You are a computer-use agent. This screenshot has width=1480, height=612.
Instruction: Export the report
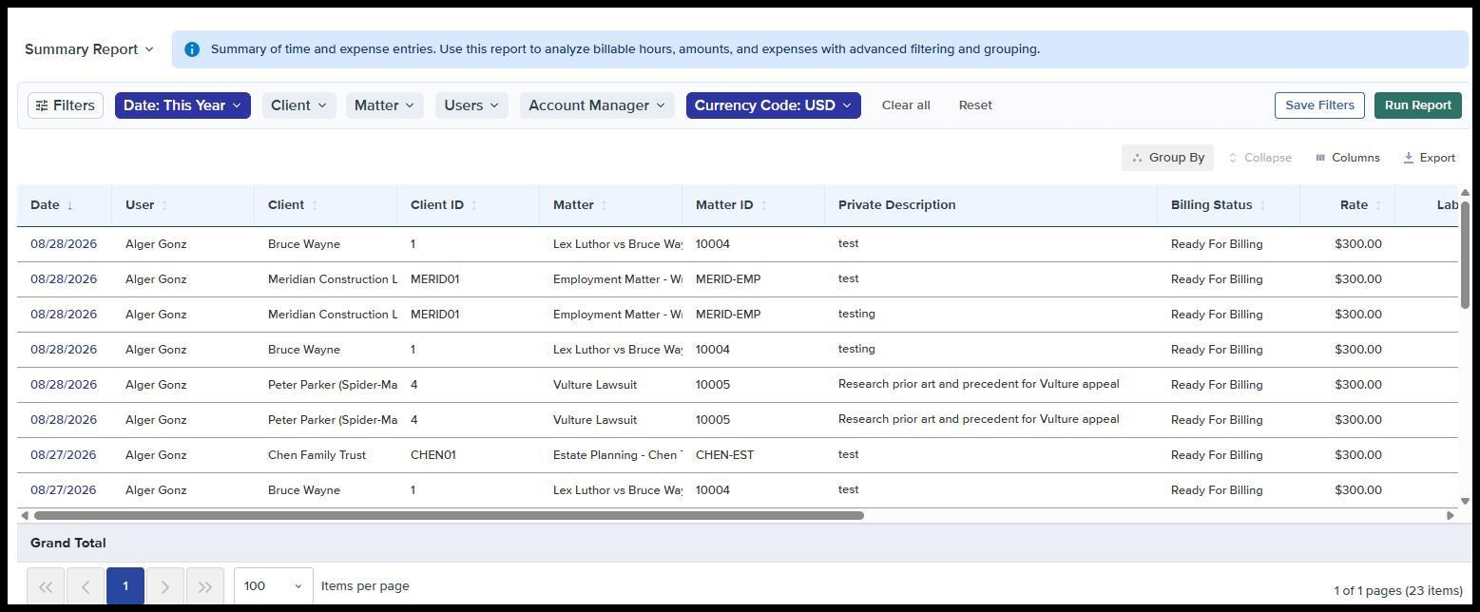[x=1429, y=158]
